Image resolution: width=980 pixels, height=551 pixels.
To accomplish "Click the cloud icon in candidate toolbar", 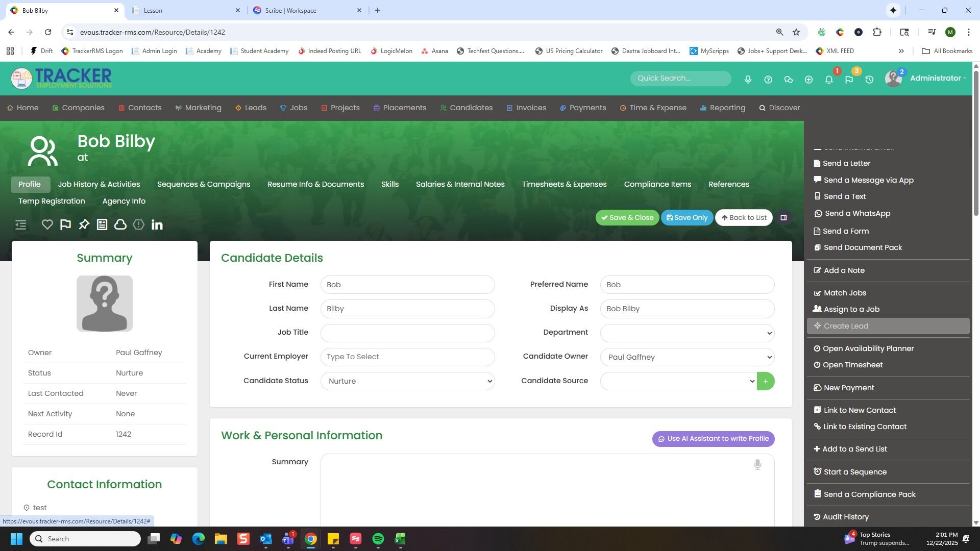I will click(120, 224).
